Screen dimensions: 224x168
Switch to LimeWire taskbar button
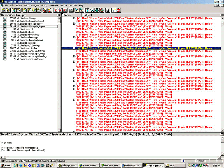110,165
